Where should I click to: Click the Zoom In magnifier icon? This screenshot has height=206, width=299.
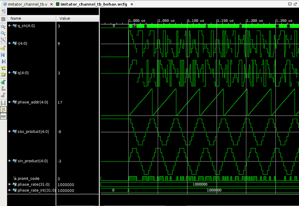(x=3, y=26)
